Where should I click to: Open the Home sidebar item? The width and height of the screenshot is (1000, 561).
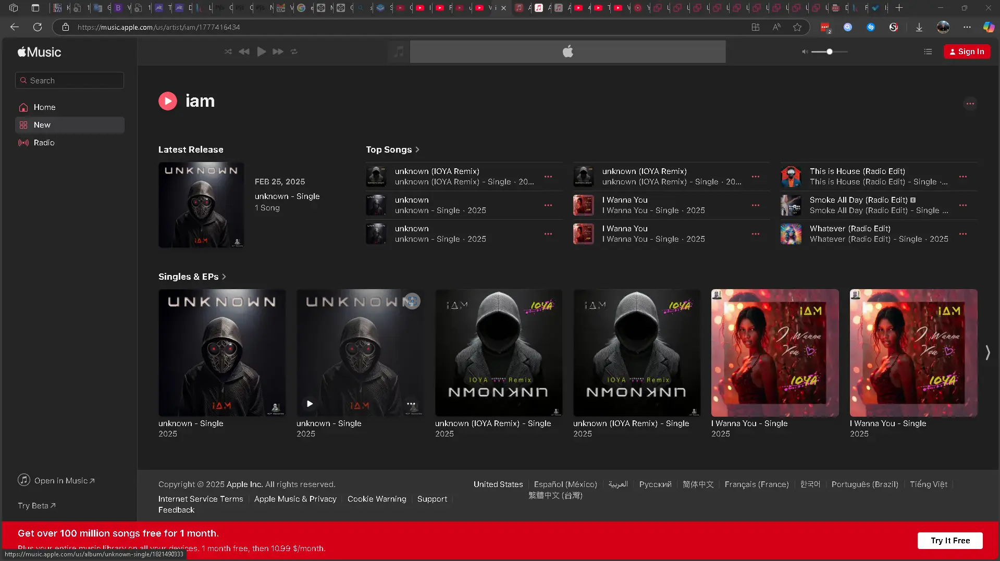pos(44,107)
